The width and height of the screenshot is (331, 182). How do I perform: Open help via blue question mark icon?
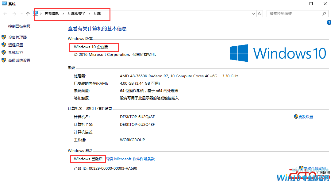329,22
